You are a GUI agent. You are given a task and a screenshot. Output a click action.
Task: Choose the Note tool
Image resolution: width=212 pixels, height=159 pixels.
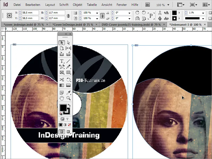click(62, 92)
